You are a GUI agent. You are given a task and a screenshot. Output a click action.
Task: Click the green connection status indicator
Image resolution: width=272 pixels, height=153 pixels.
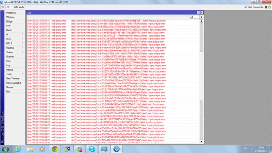[266, 7]
